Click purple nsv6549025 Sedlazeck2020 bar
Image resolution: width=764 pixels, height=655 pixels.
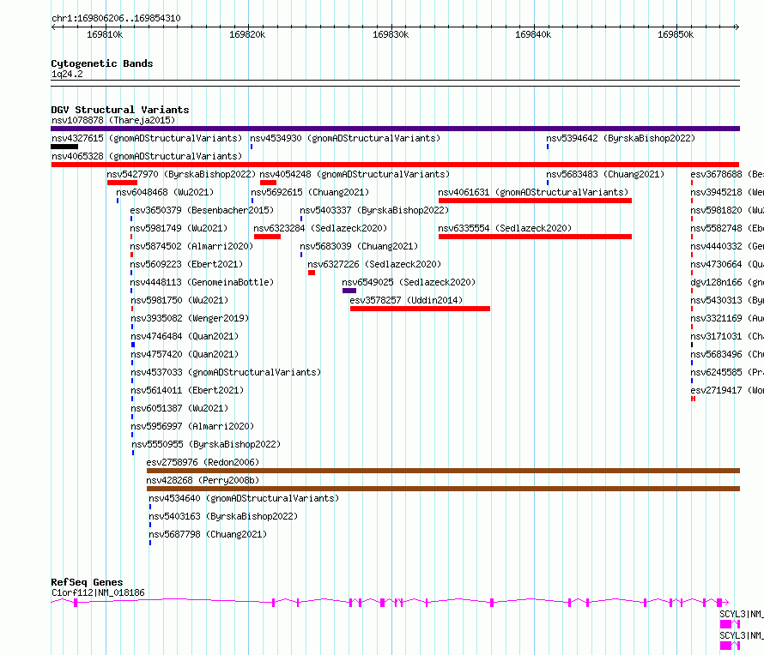pyautogui.click(x=349, y=291)
